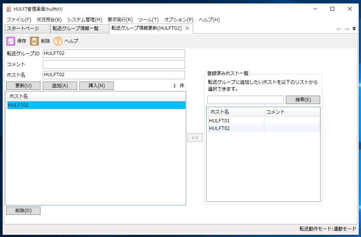Click the 検索(E) search button
This screenshot has height=237, width=361.
click(x=303, y=100)
